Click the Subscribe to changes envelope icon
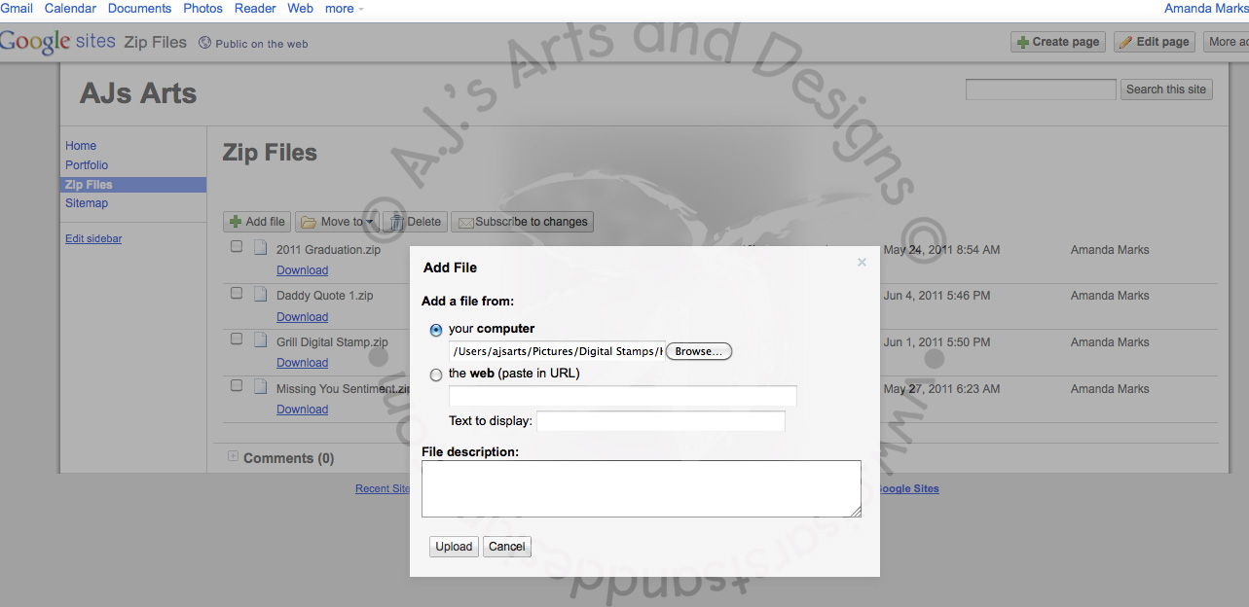The width and height of the screenshot is (1249, 607). pos(465,222)
